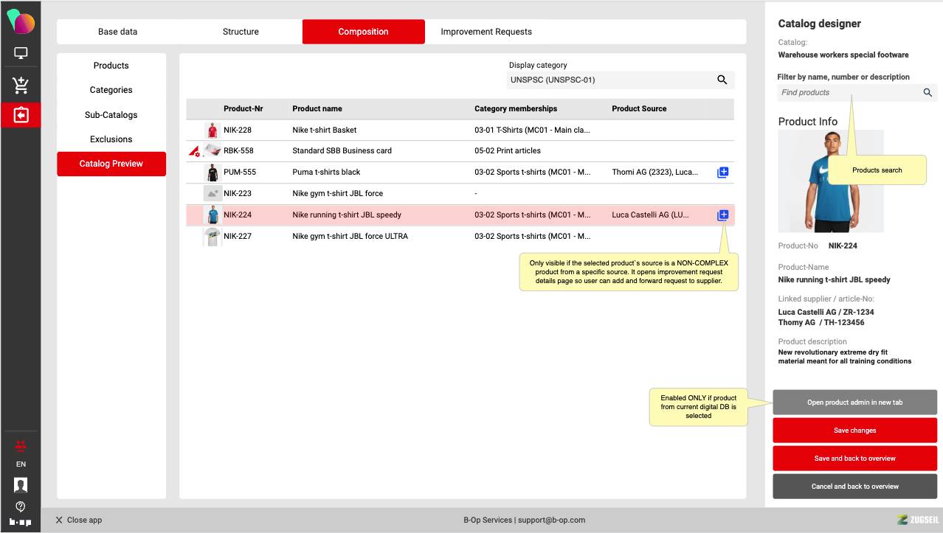Image resolution: width=943 pixels, height=533 pixels.
Task: Switch to the Improvement Requests tab
Action: (486, 32)
